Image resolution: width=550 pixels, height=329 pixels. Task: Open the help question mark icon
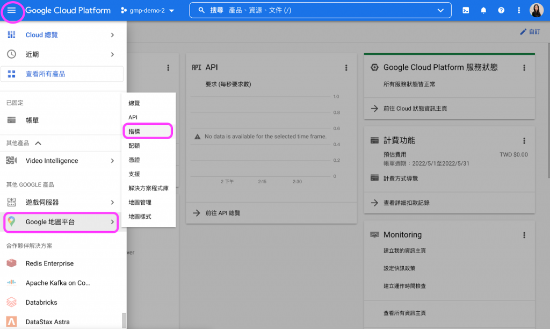[x=501, y=10]
